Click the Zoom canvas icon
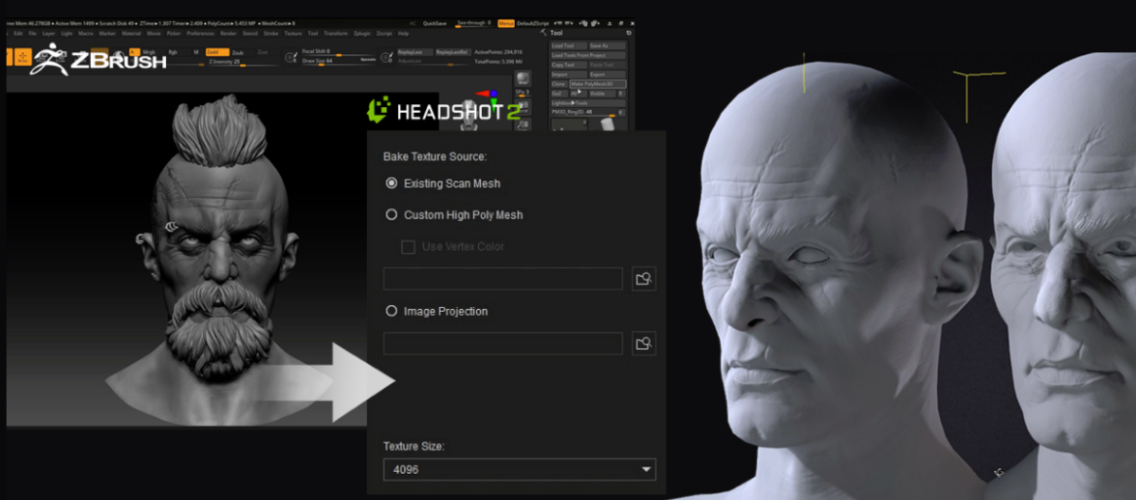This screenshot has width=1136, height=500. [x=524, y=125]
